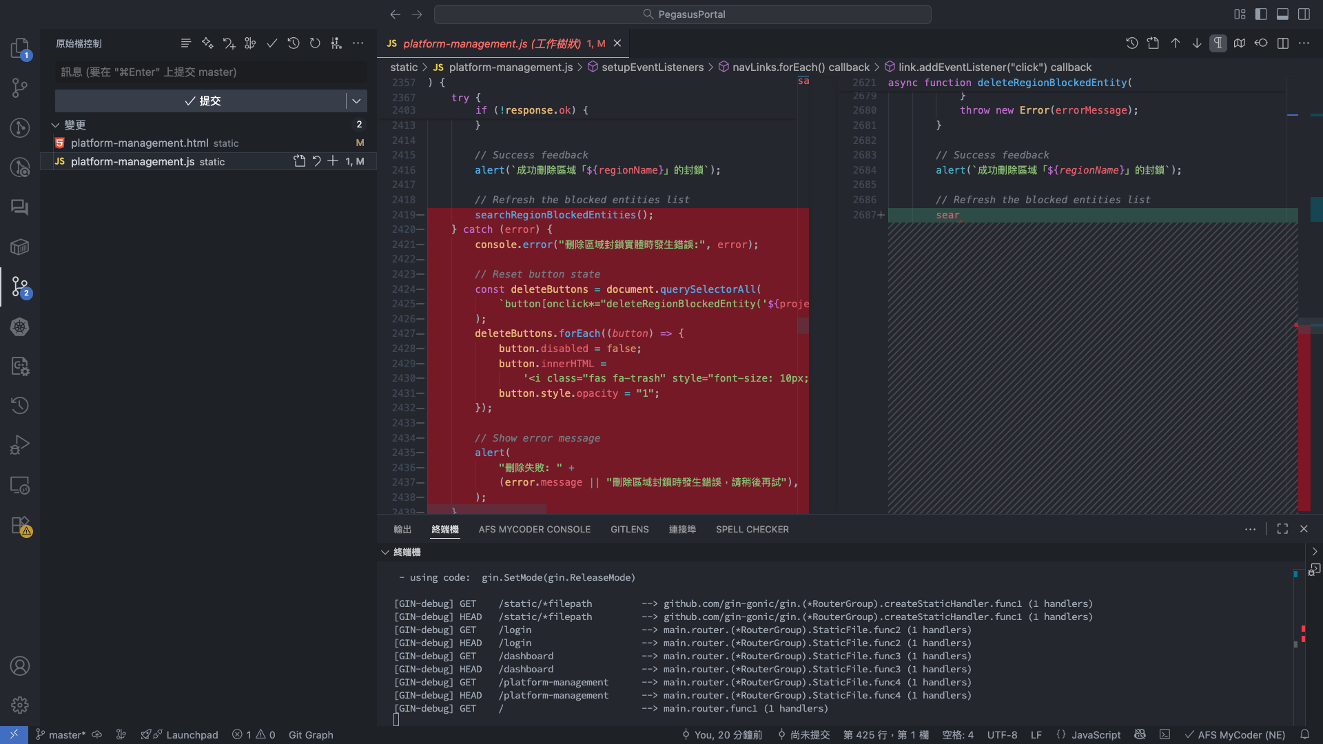Open the Explorer view in activity bar

19,48
